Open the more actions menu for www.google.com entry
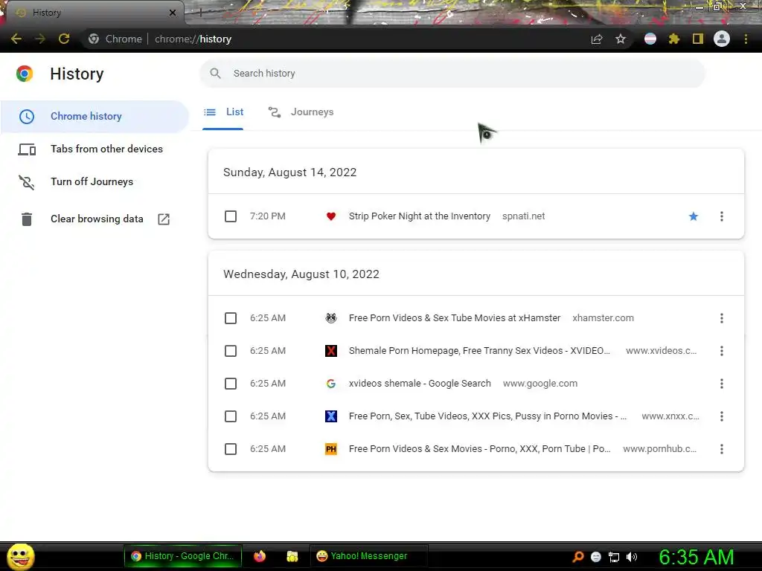The height and width of the screenshot is (571, 762). point(722,384)
